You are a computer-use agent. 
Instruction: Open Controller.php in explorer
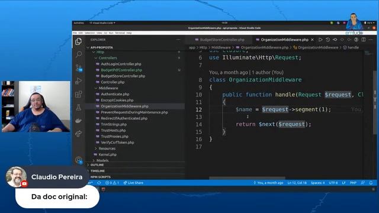(113, 82)
